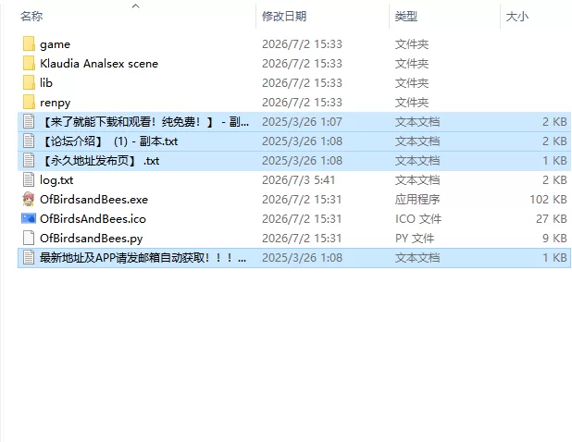This screenshot has height=442, width=572.
Task: Click the lib folder icon
Action: [x=29, y=82]
